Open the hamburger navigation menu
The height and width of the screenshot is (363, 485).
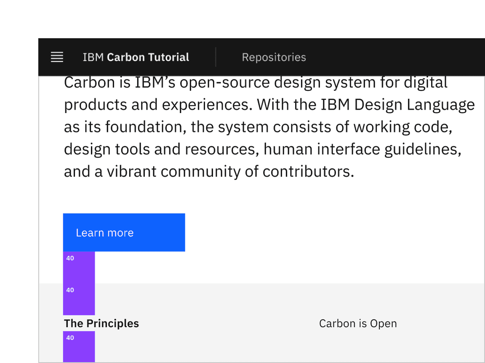click(x=57, y=57)
